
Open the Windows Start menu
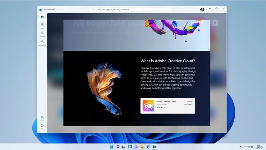click(x=111, y=147)
